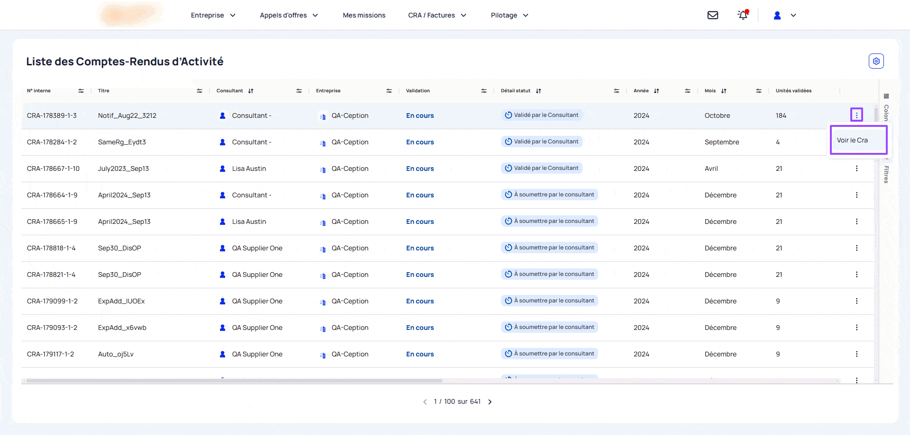Select Voir le Cra menu entry
Viewport: 910px width, 435px height.
click(x=858, y=140)
